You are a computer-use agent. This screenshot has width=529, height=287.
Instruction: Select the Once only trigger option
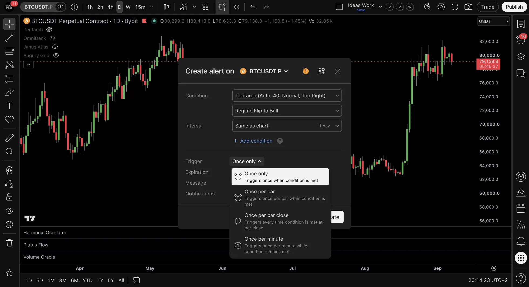(x=280, y=177)
